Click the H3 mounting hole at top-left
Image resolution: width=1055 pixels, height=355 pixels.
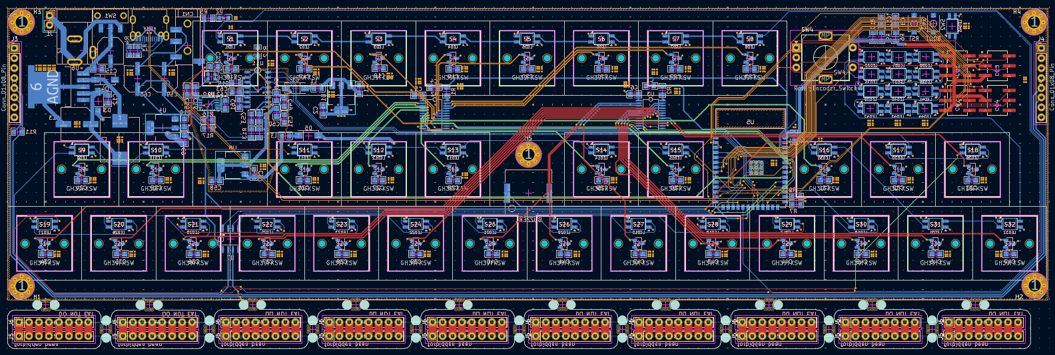coord(21,23)
